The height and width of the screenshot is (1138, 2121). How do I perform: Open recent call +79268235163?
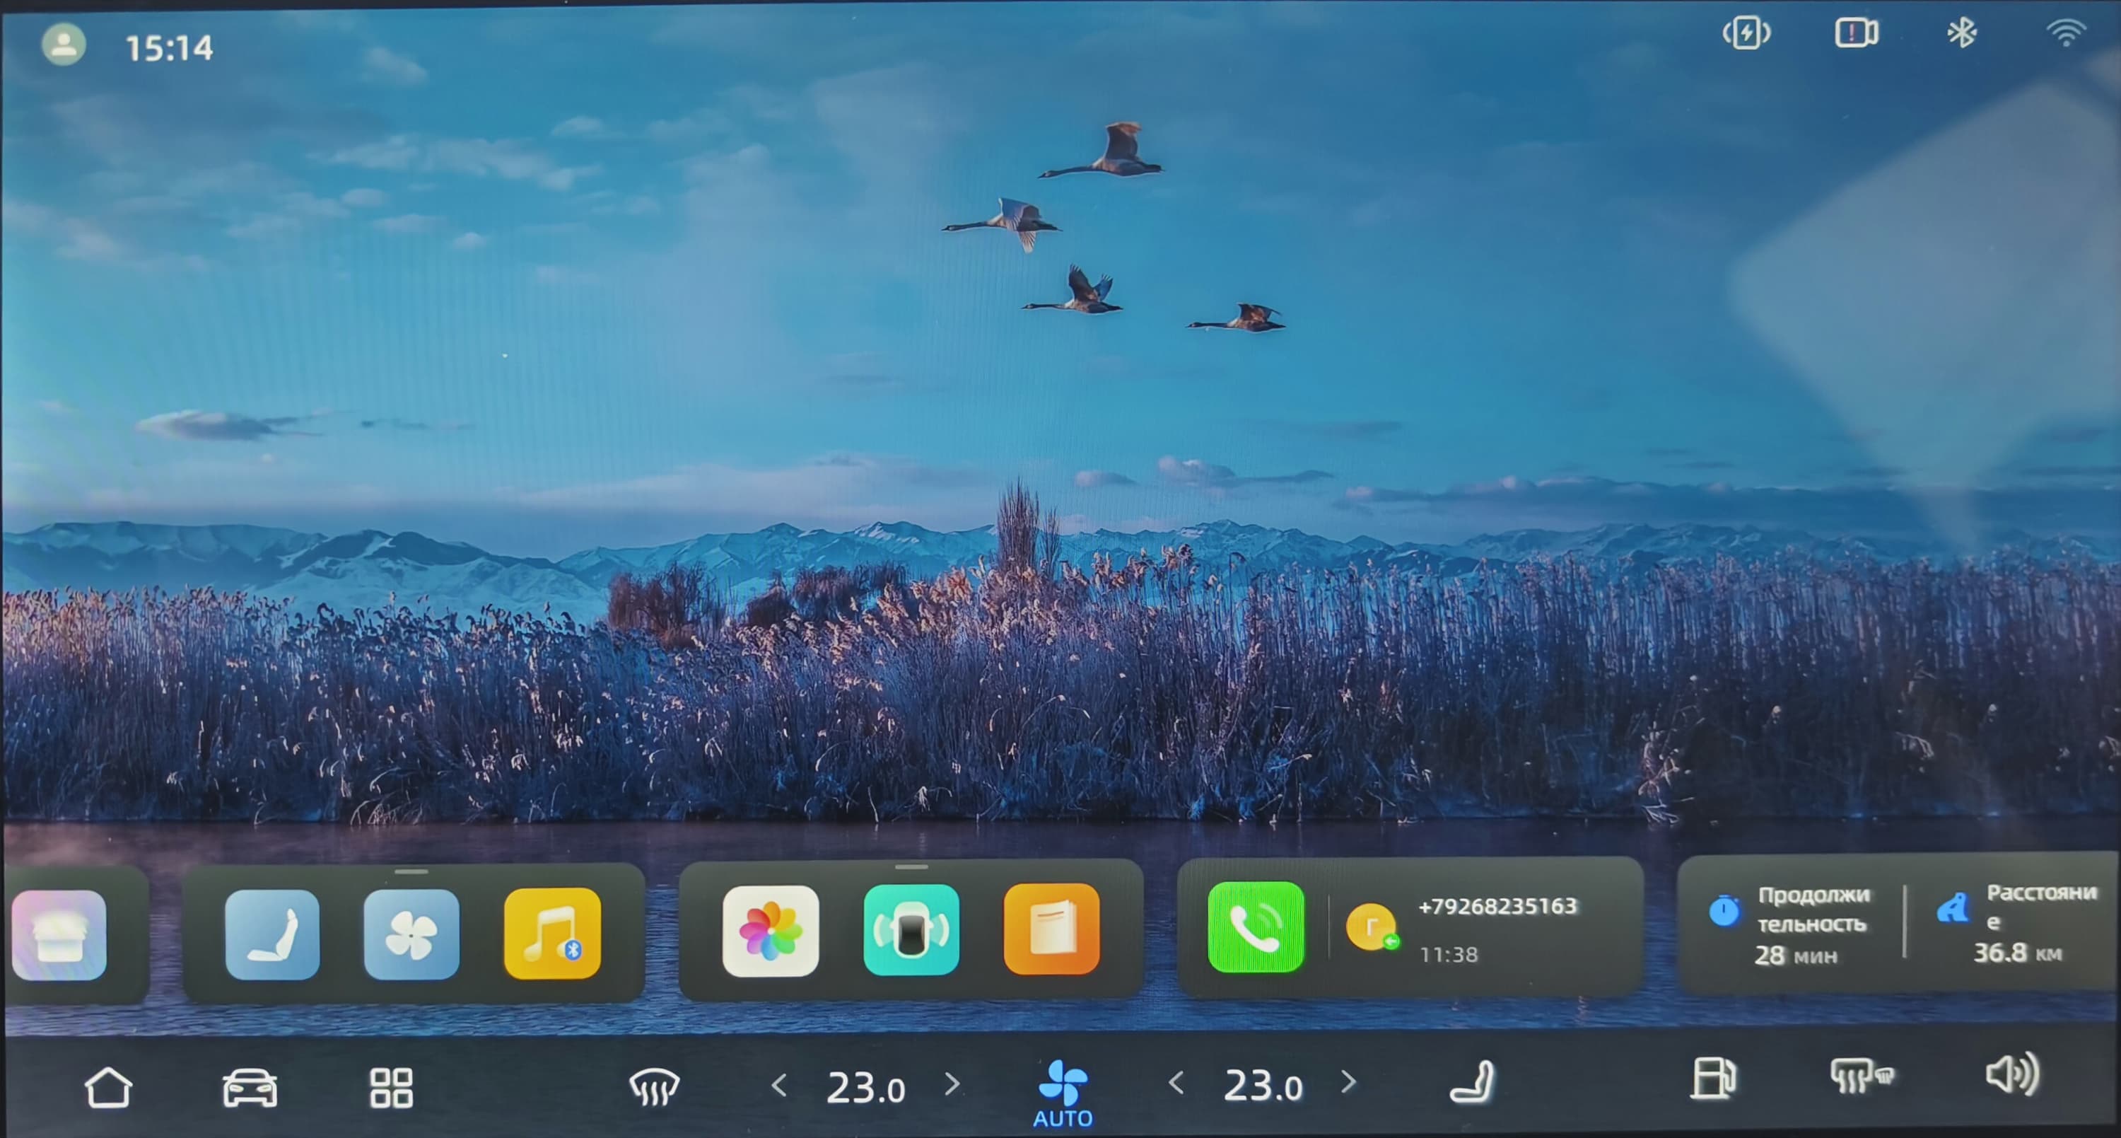pos(1496,907)
